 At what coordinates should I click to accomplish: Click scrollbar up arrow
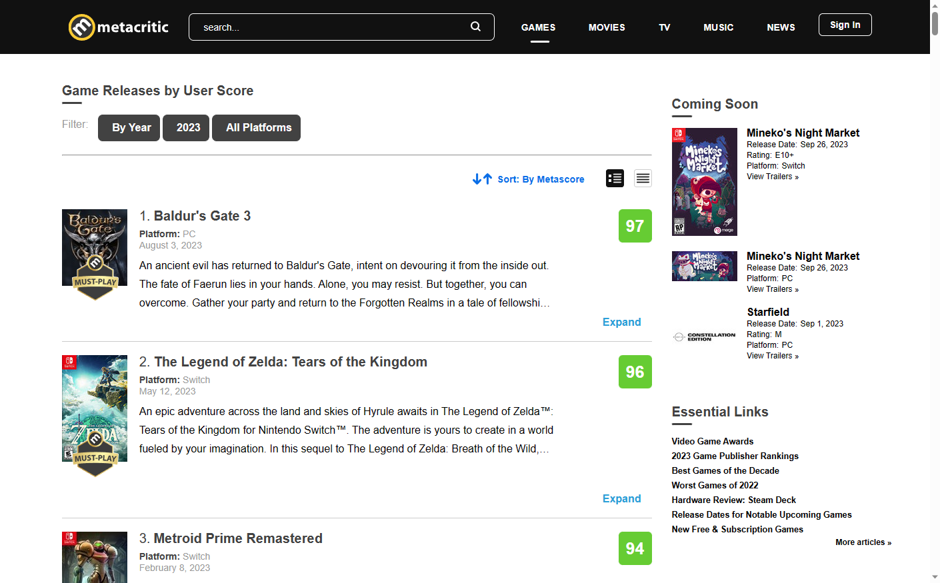[935, 5]
